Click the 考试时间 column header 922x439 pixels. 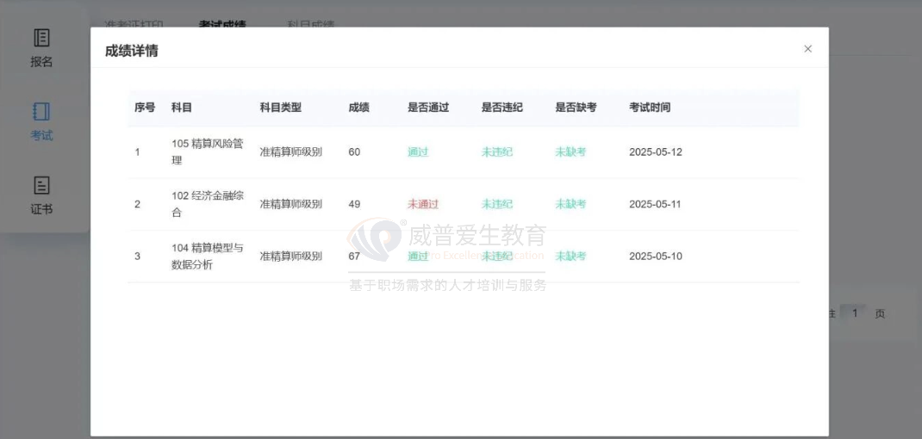(x=650, y=108)
